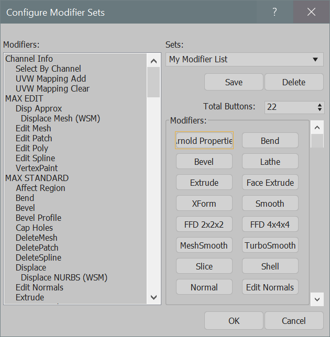Select the FFD 2x2x2 modifier button
Image resolution: width=330 pixels, height=337 pixels.
[x=204, y=224]
